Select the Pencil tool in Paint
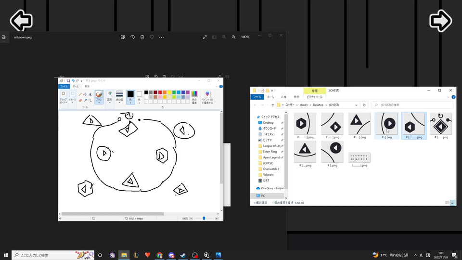Screen dimensions: 462x260 pyautogui.click(x=80, y=94)
